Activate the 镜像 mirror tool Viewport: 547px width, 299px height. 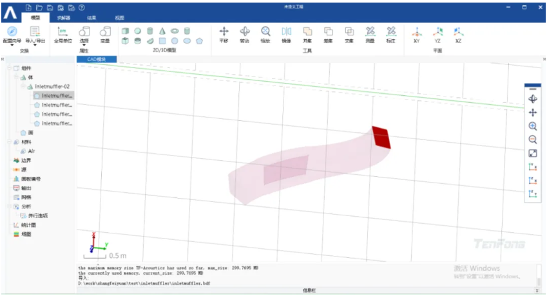287,35
